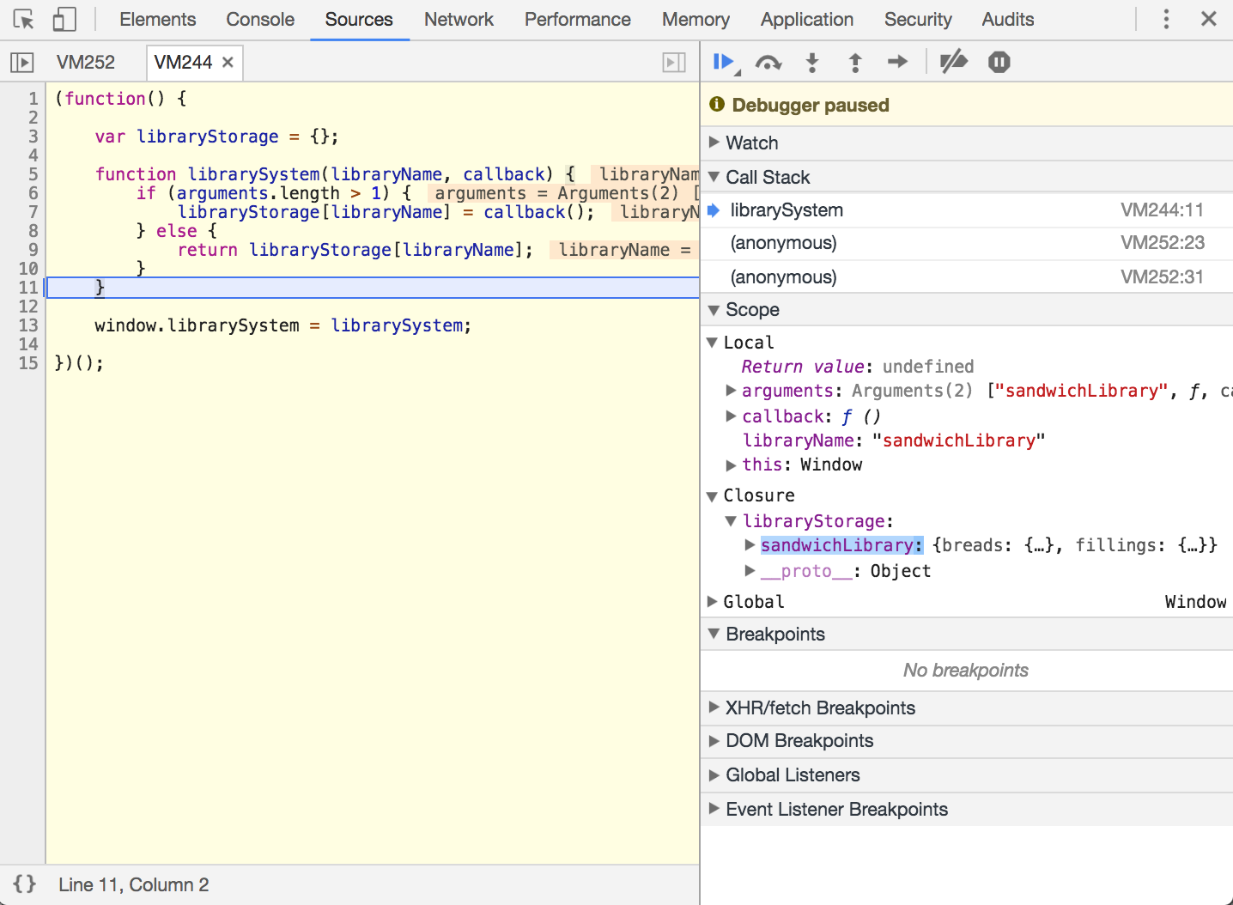Image resolution: width=1233 pixels, height=905 pixels.
Task: Open the Network tab
Action: click(x=459, y=19)
